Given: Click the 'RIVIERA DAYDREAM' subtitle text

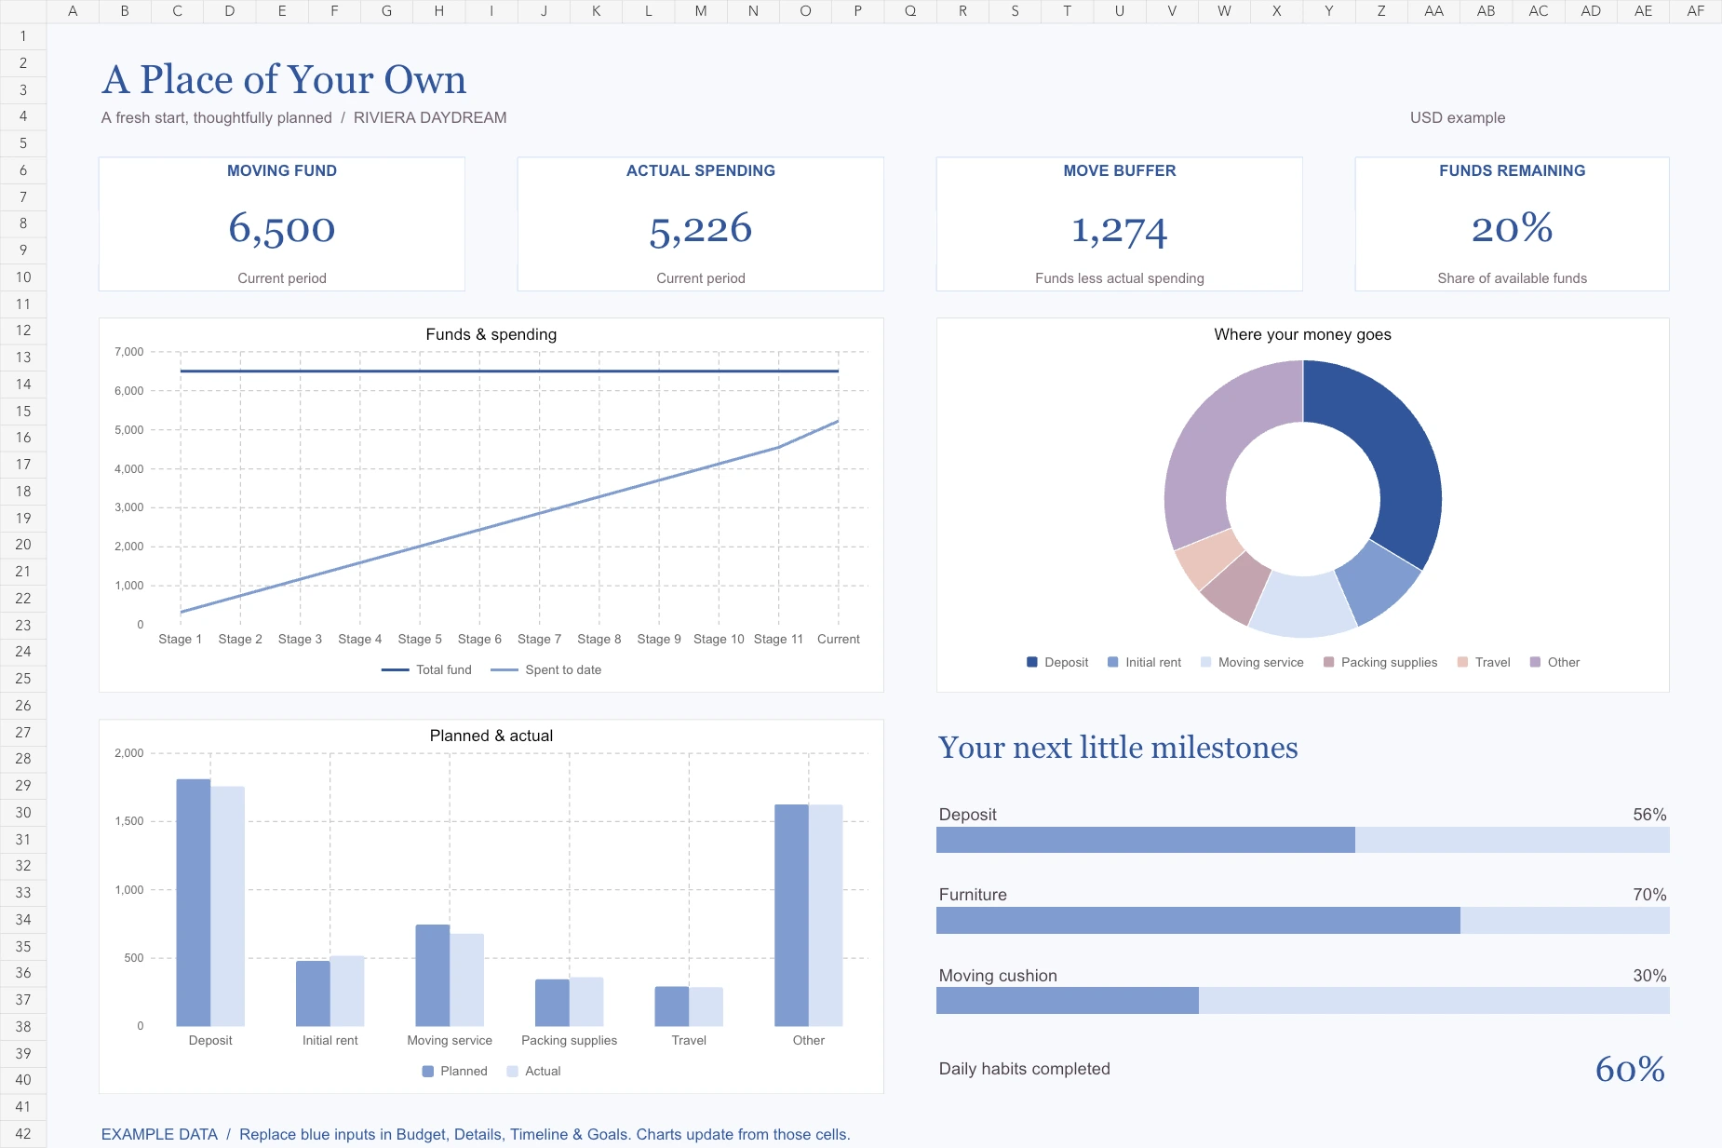Looking at the screenshot, I should click(430, 117).
